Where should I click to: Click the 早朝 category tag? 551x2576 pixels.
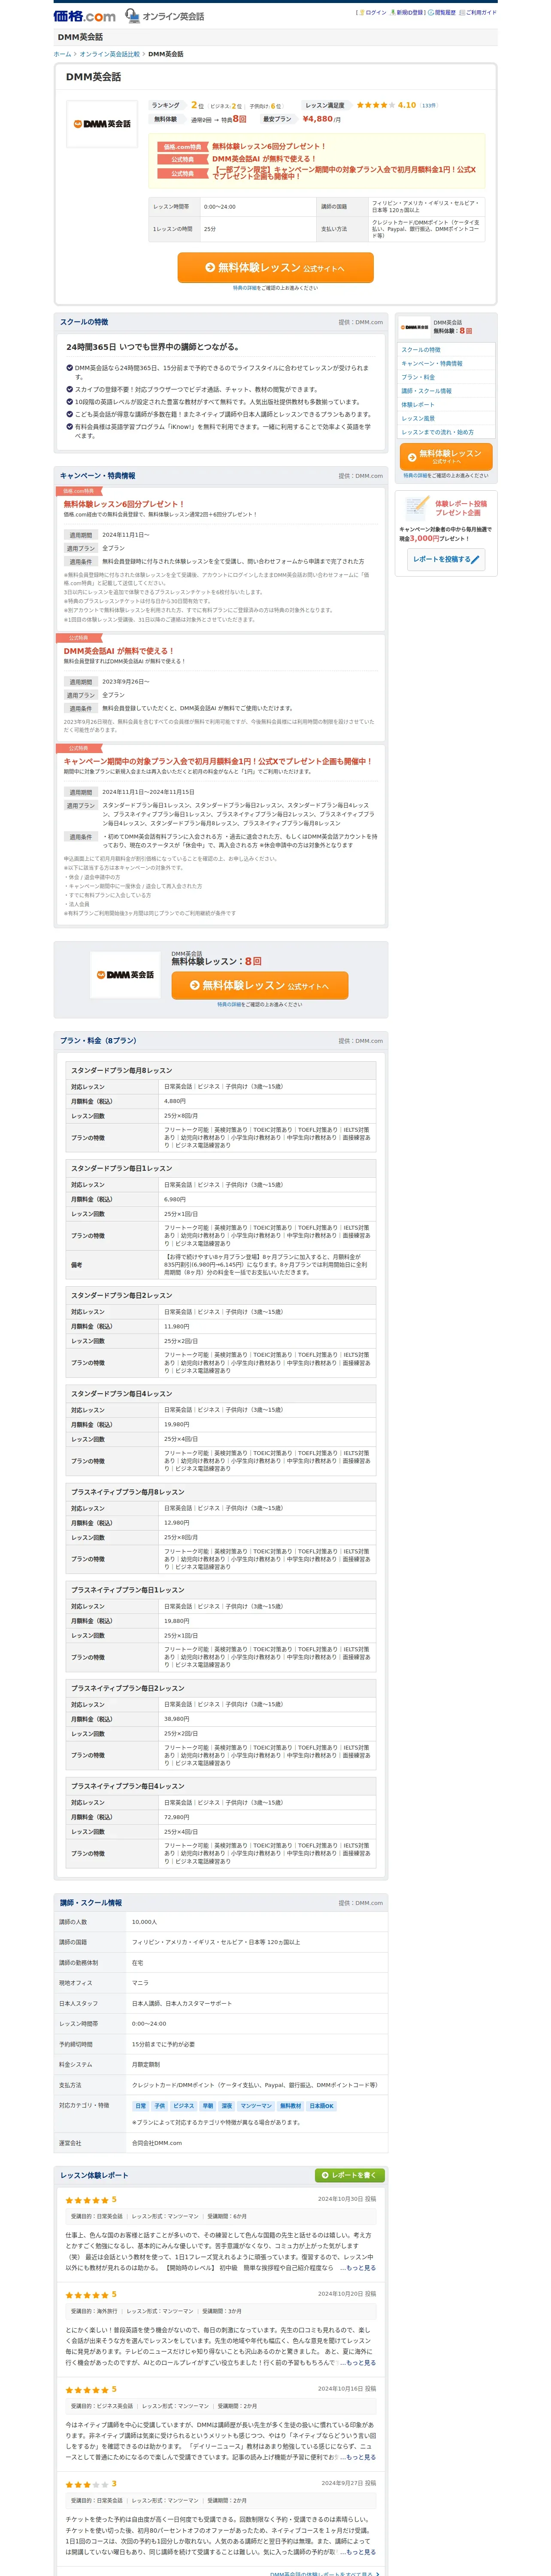pos(208,2106)
